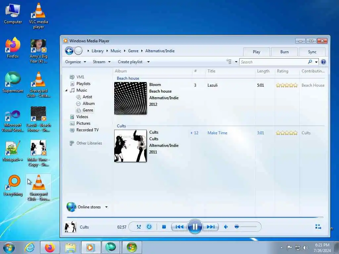This screenshot has height=254, width=339.
Task: Open Internet Explorer from the taskbar
Action: click(29, 247)
